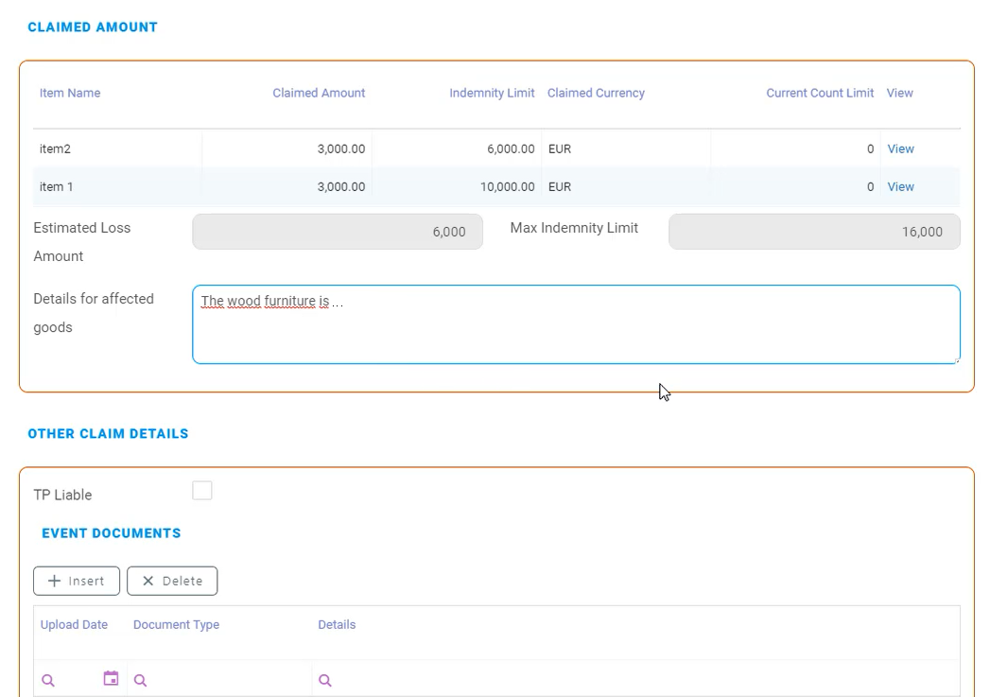Click the search icon under Upload Date
990x697 pixels.
point(48,680)
